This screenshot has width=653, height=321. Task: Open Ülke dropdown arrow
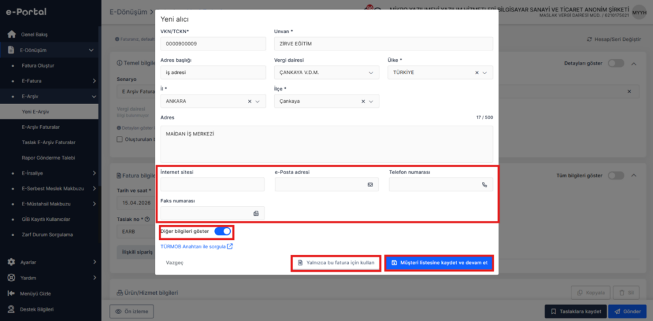(485, 73)
